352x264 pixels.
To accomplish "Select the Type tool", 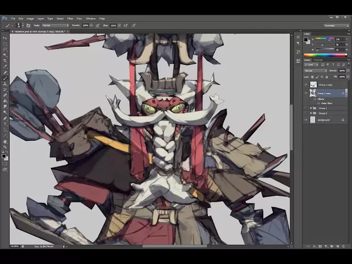I will (5, 124).
